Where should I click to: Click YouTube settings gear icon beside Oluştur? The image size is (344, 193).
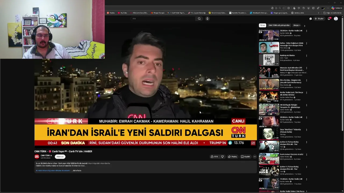click(310, 18)
